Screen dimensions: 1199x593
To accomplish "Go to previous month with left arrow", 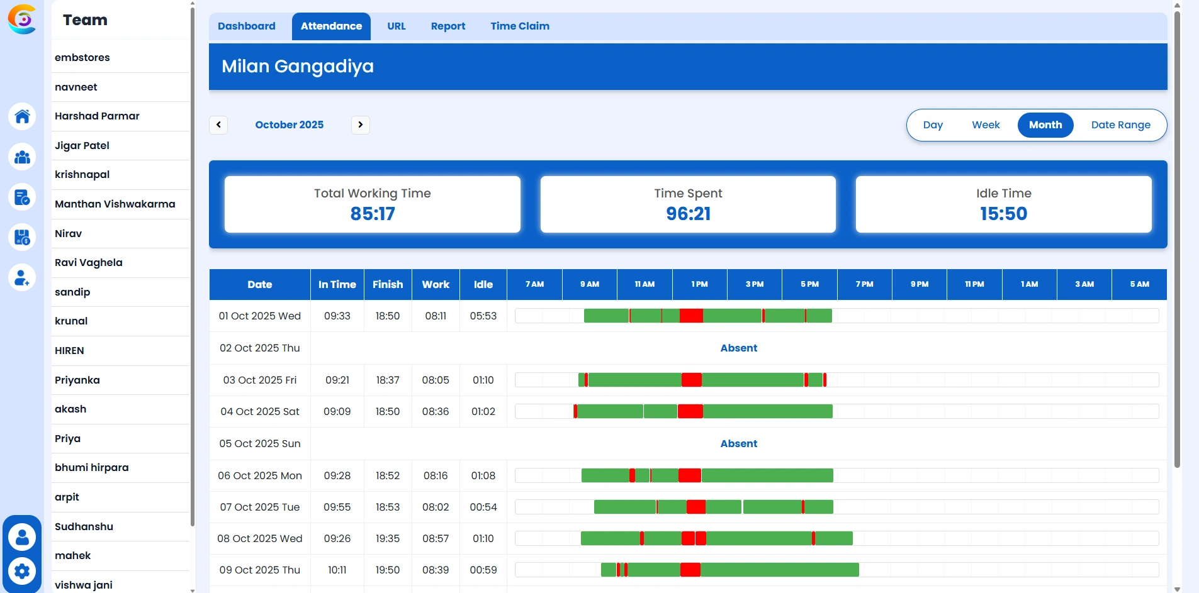I will point(218,125).
